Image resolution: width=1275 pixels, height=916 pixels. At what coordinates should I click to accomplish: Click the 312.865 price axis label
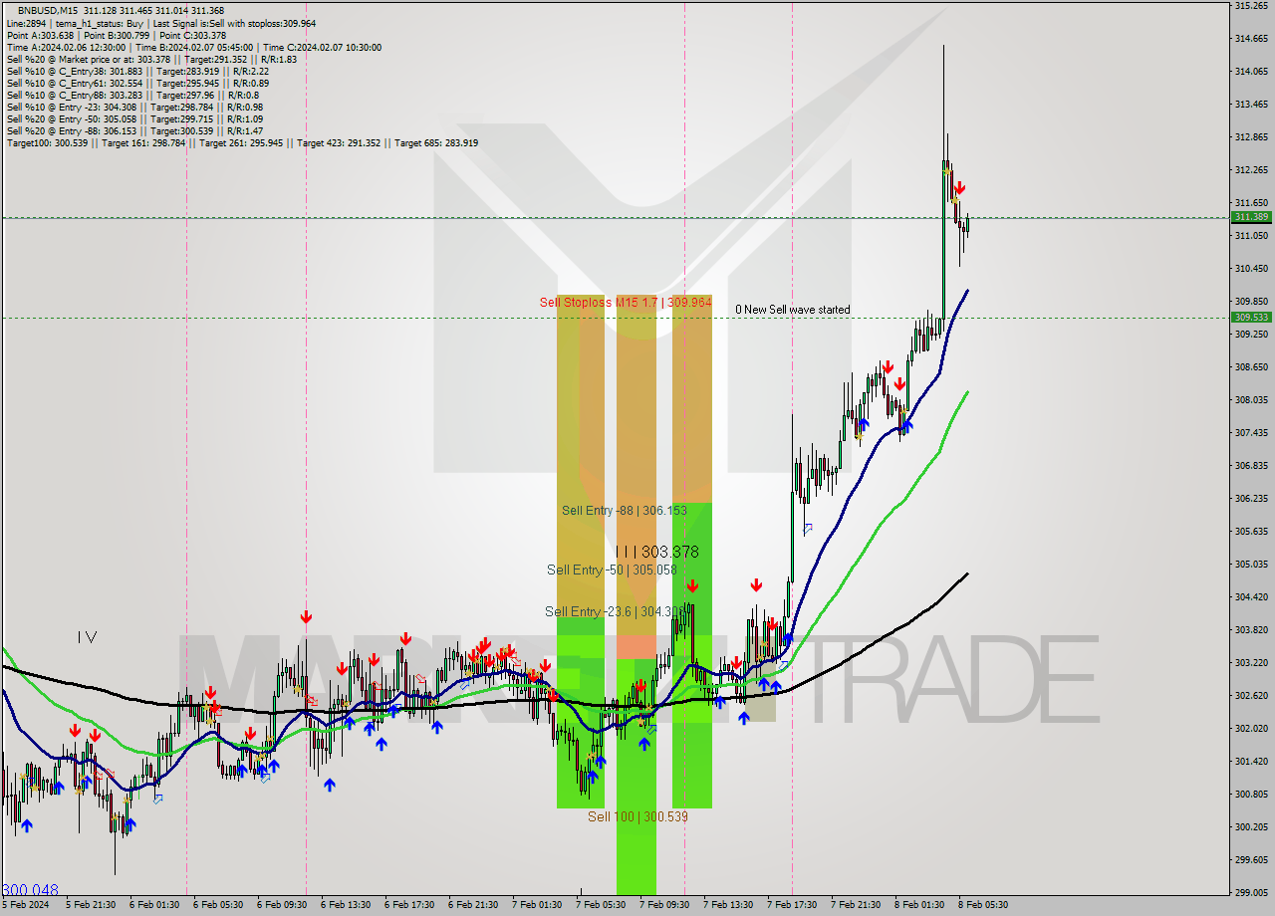point(1251,137)
